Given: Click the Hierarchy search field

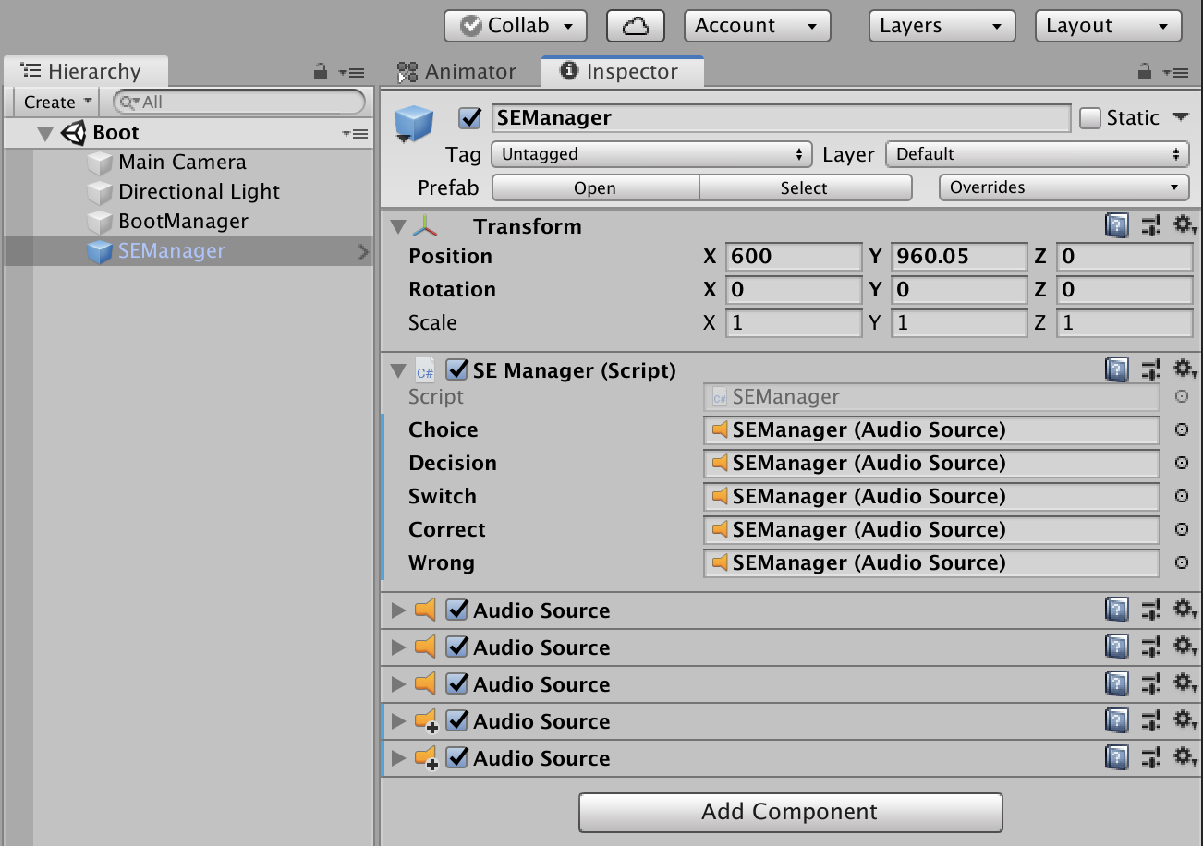Looking at the screenshot, I should [x=239, y=102].
